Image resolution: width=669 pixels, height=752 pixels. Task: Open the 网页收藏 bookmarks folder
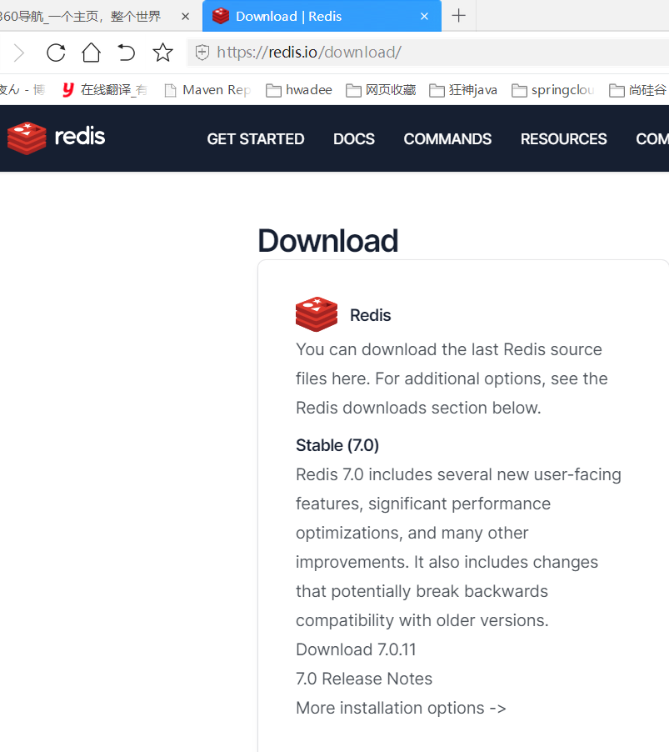(x=381, y=90)
